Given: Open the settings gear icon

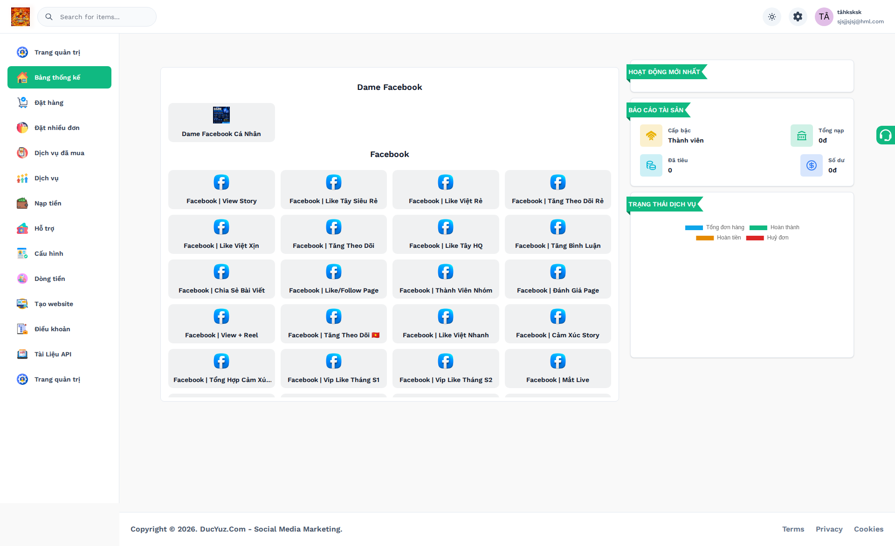Looking at the screenshot, I should [798, 17].
